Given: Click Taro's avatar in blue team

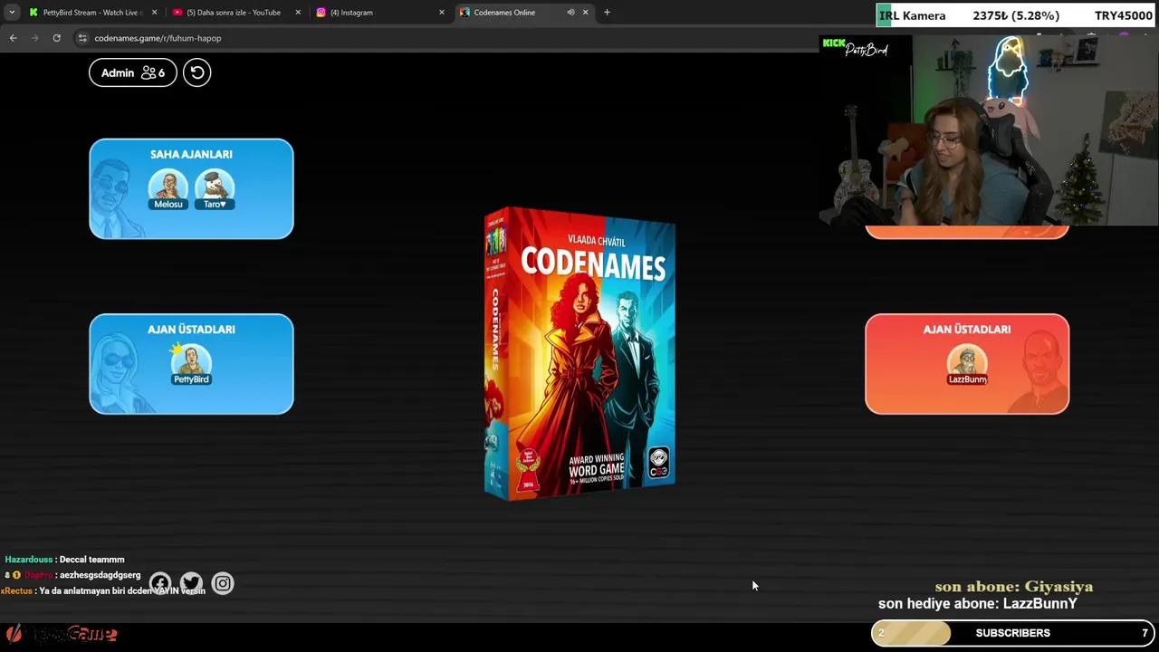Looking at the screenshot, I should [x=215, y=186].
